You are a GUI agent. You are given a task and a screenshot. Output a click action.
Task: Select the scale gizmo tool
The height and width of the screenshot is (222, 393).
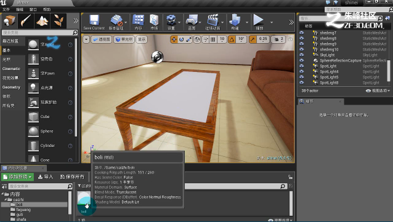188,39
